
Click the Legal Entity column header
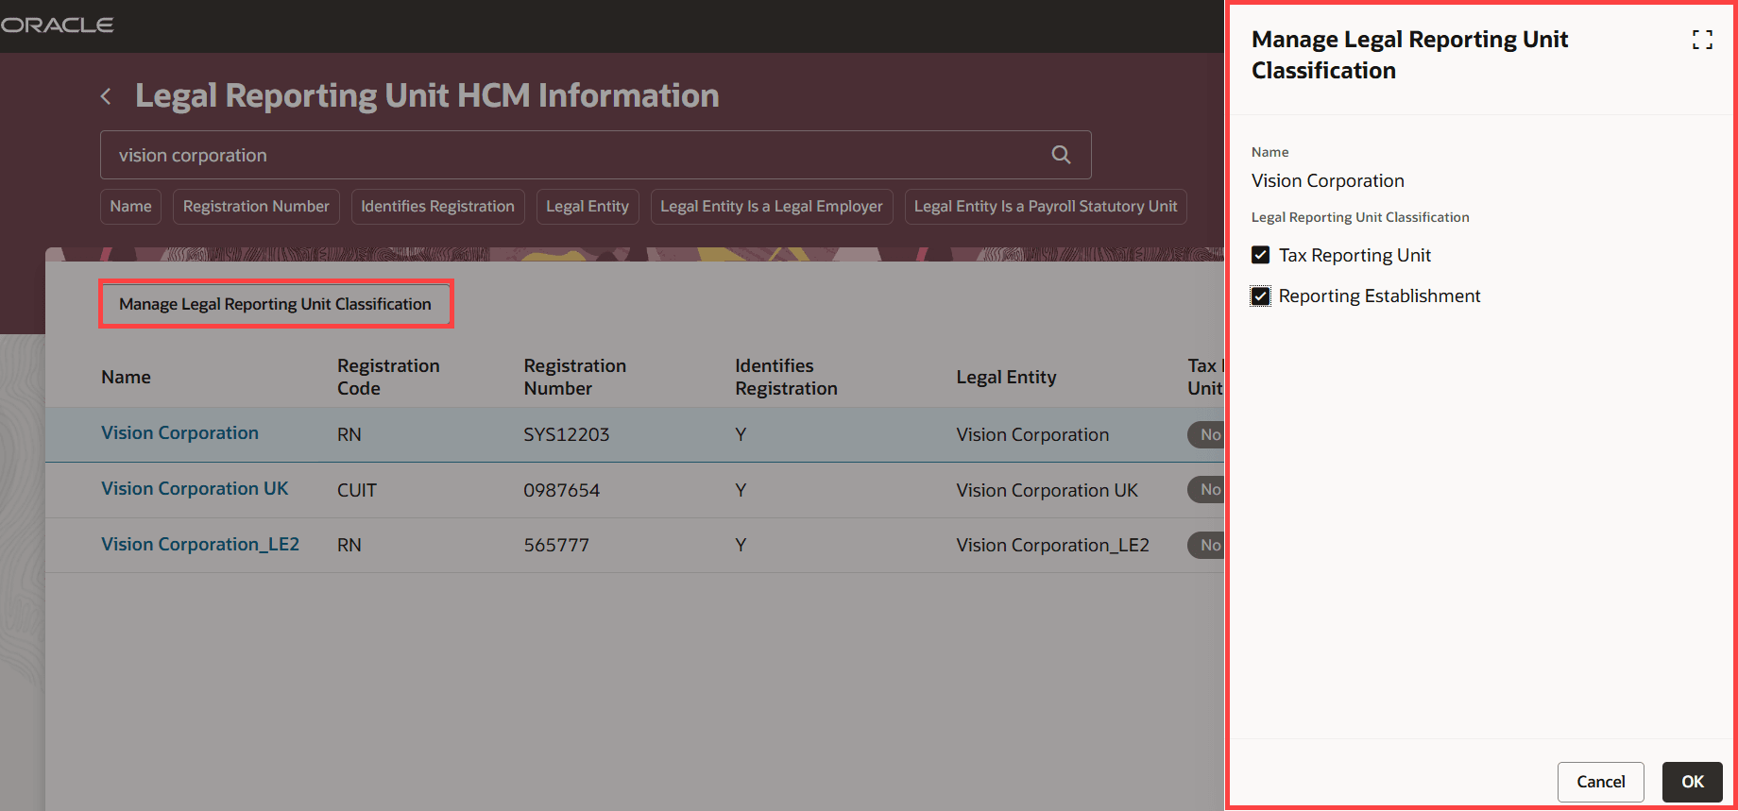click(1006, 378)
